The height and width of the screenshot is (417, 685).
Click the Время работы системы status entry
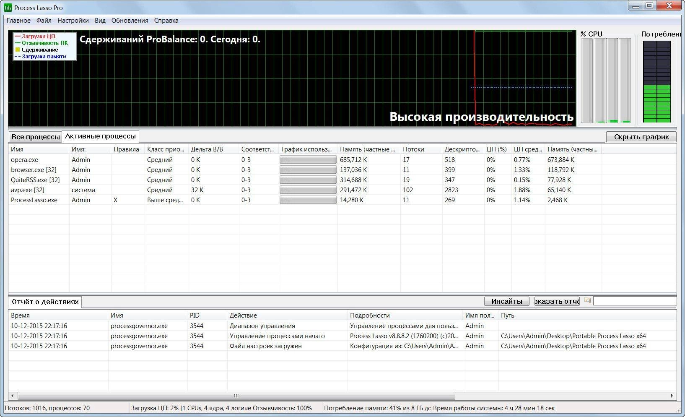point(494,408)
